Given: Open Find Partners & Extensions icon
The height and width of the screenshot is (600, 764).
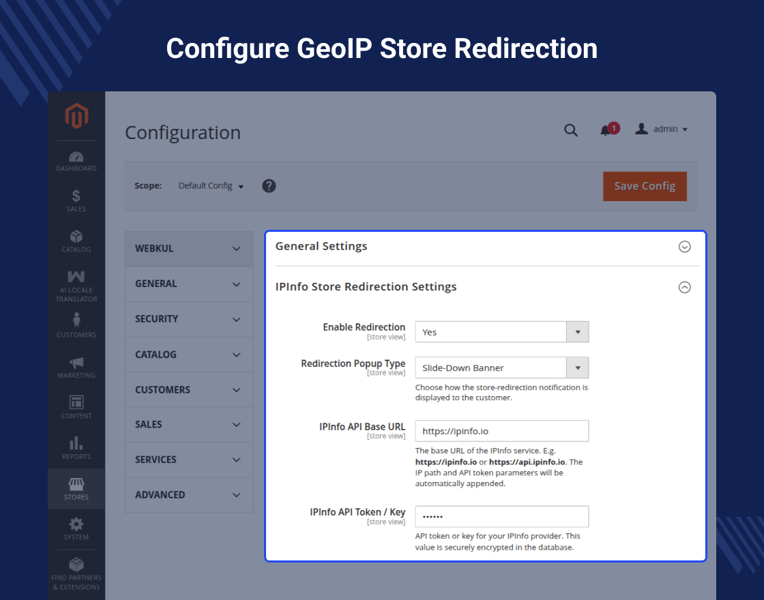Looking at the screenshot, I should pyautogui.click(x=76, y=575).
